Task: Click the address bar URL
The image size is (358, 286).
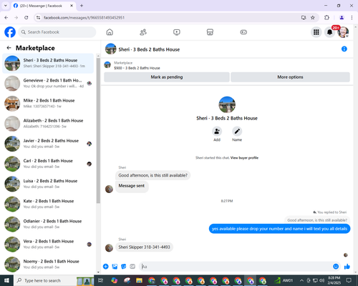Action: pos(84,18)
